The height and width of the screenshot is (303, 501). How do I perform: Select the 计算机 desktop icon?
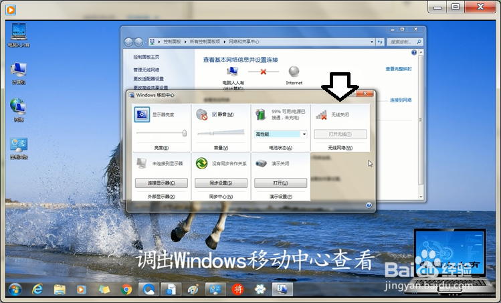pos(19,74)
